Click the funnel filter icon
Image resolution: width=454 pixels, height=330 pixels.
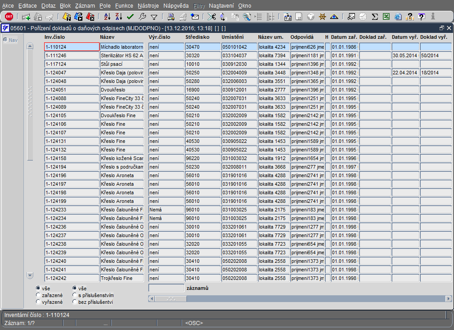click(154, 17)
